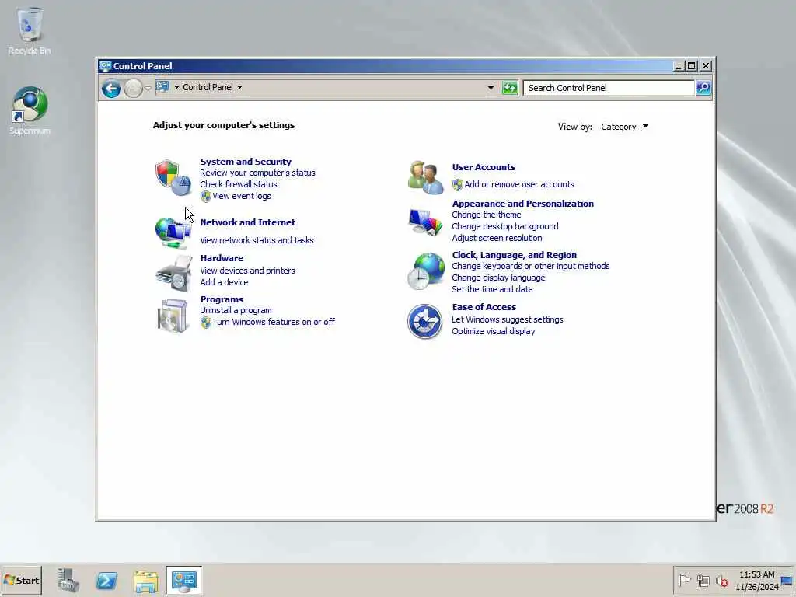Open the Appearance and Personalization monitor icon
Viewport: 796px width, 597px height.
[x=425, y=222]
